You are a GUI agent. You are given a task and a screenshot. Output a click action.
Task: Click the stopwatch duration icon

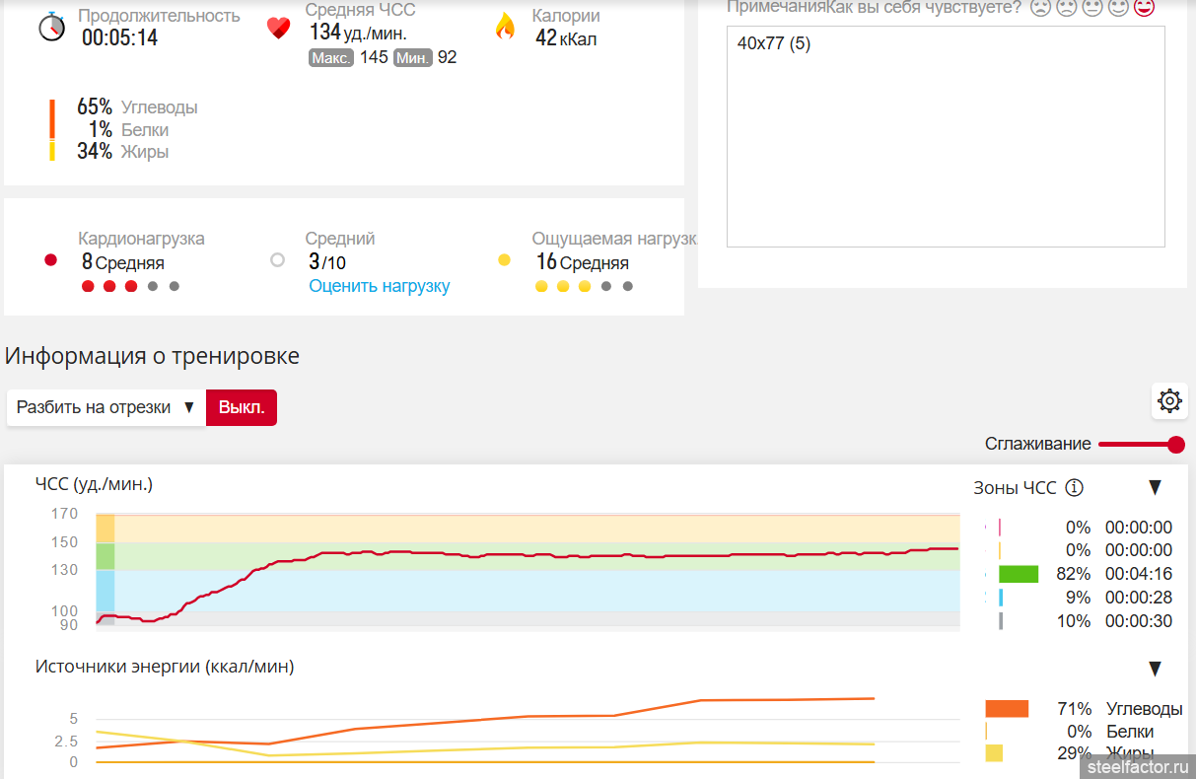[51, 27]
